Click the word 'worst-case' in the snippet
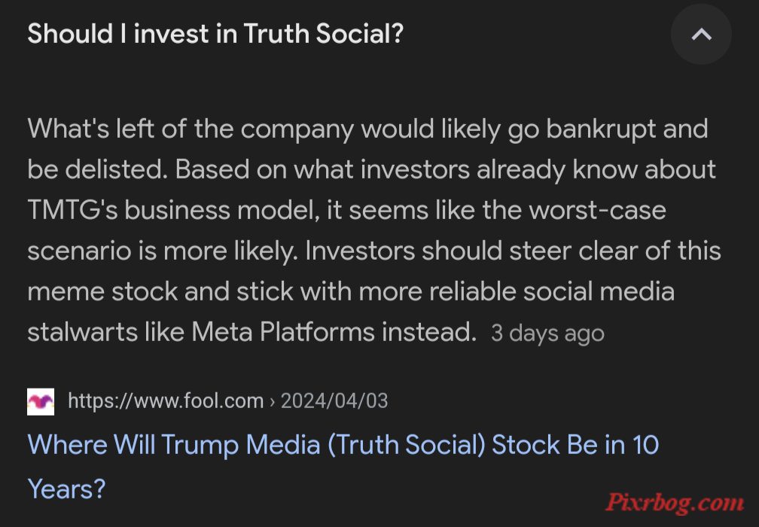The image size is (759, 527). (x=597, y=210)
